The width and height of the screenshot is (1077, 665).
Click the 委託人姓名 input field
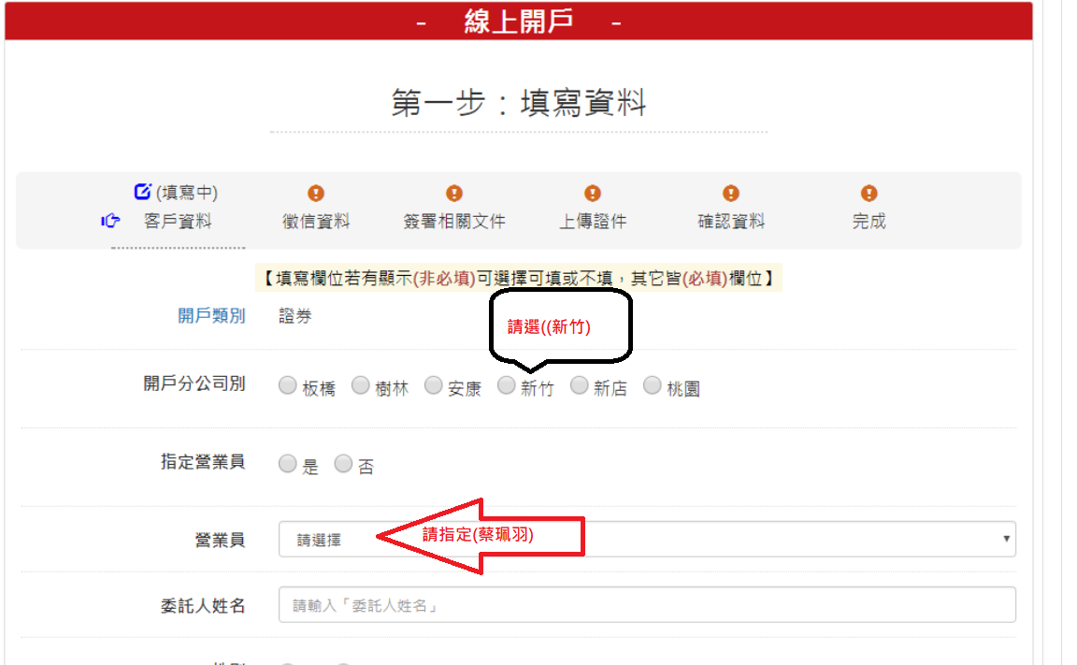(x=647, y=605)
